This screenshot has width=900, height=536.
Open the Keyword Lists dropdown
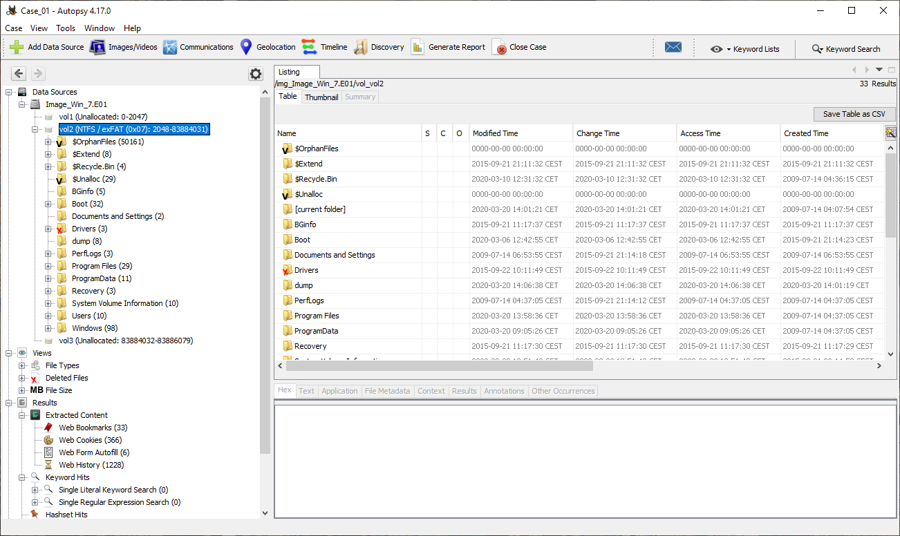click(744, 49)
